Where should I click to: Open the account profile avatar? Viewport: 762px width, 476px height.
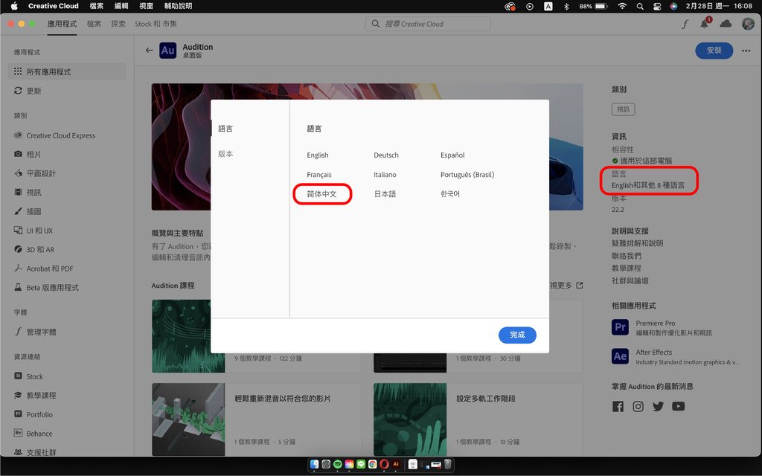pos(748,23)
